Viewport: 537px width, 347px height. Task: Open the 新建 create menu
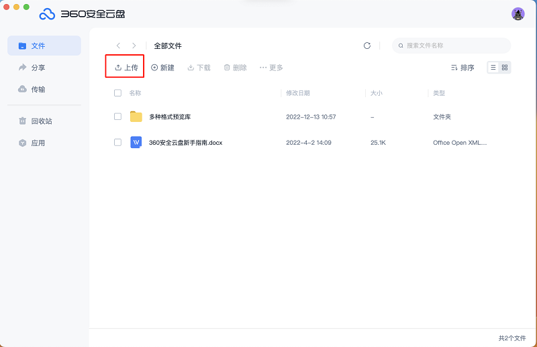[x=162, y=68]
